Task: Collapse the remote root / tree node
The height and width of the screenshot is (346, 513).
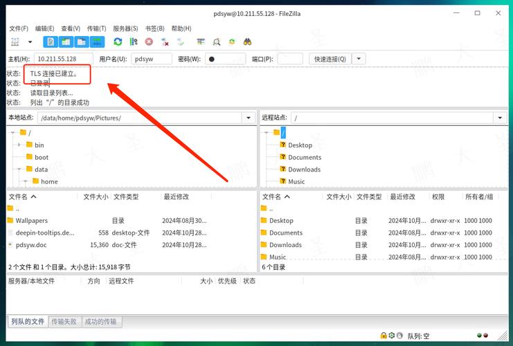Action: [267, 132]
